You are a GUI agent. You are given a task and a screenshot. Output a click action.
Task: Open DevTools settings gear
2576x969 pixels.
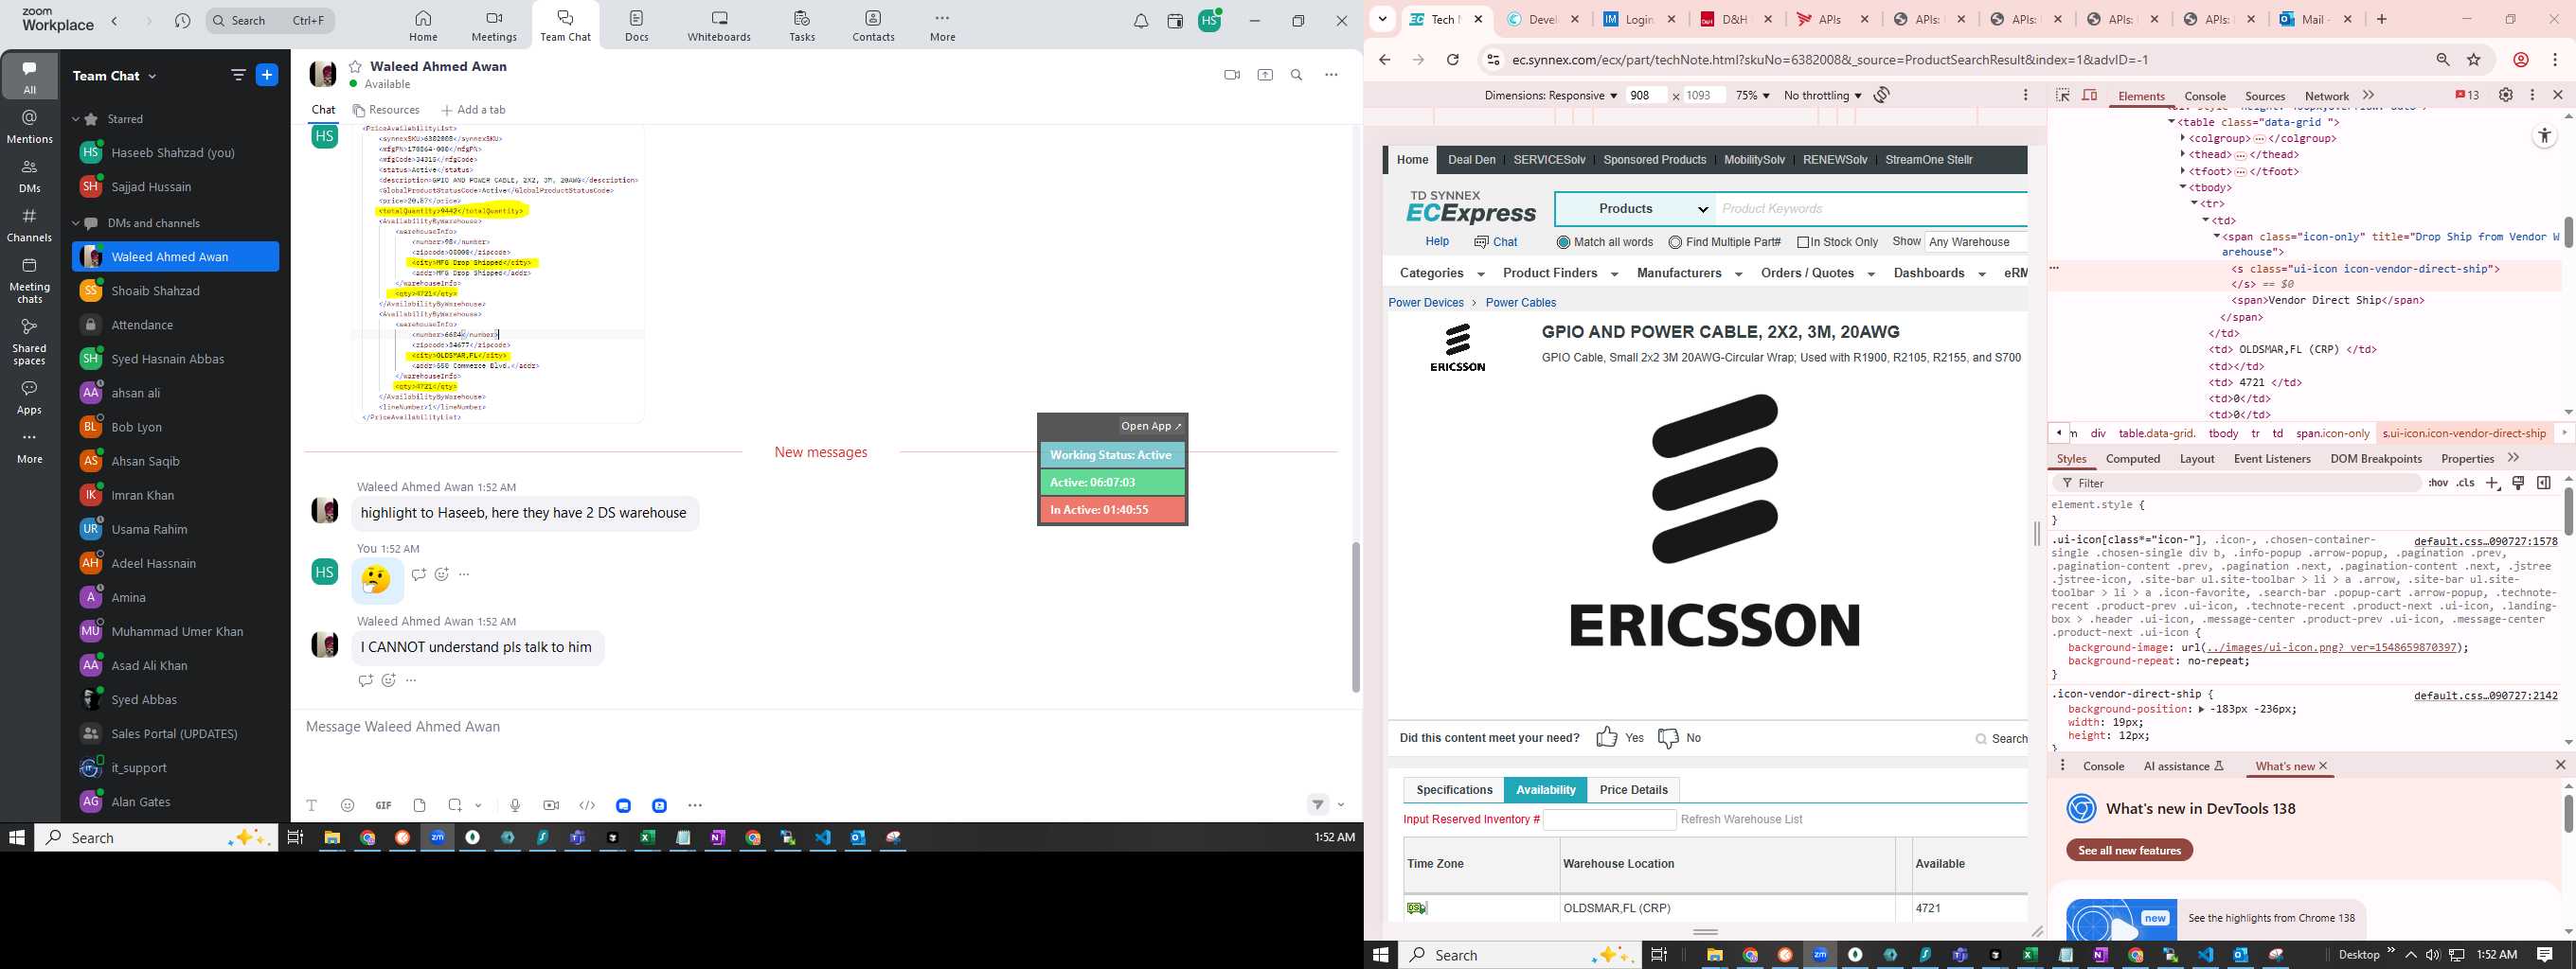(2506, 95)
